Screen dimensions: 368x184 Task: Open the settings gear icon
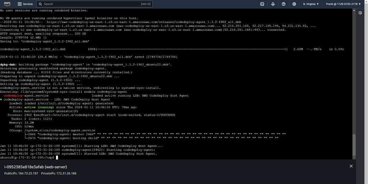[x=294, y=4]
